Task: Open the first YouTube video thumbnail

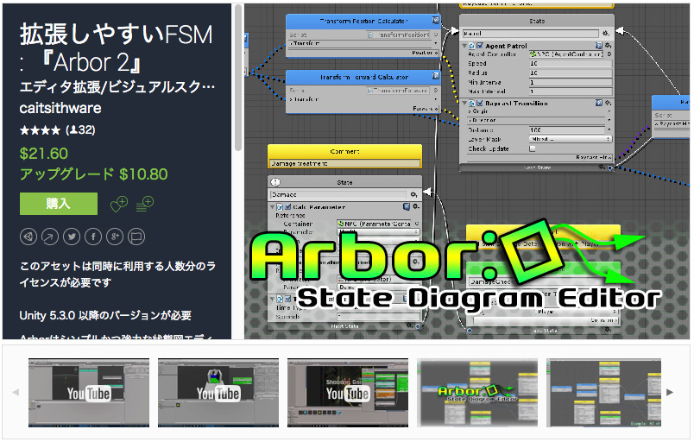Action: [x=89, y=393]
